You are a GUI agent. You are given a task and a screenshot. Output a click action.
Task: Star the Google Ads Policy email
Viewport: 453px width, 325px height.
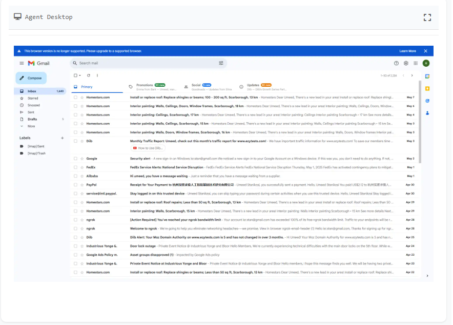click(x=82, y=255)
